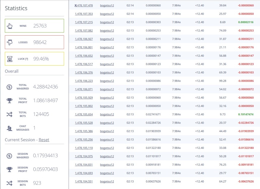Click the luck value 99.46%
This screenshot has height=189, width=260.
tap(41, 59)
